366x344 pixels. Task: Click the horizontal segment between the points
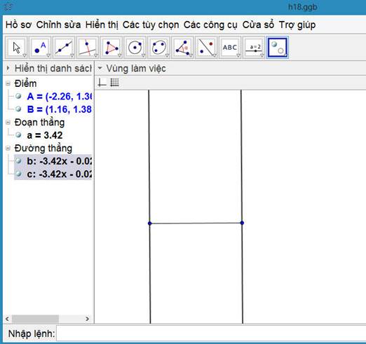196,223
